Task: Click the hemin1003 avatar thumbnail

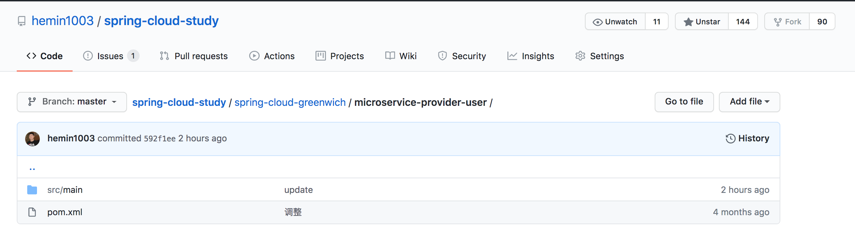Action: 32,139
